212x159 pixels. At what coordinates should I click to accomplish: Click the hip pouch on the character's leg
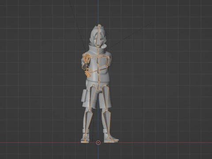pos(84,95)
